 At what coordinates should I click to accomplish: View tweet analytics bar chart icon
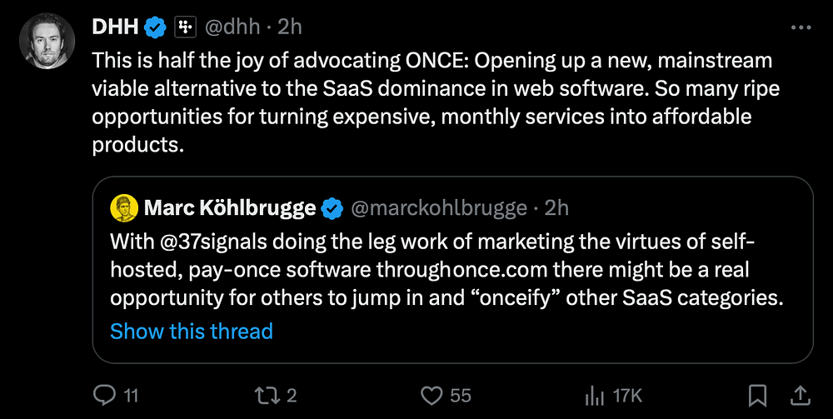(596, 395)
